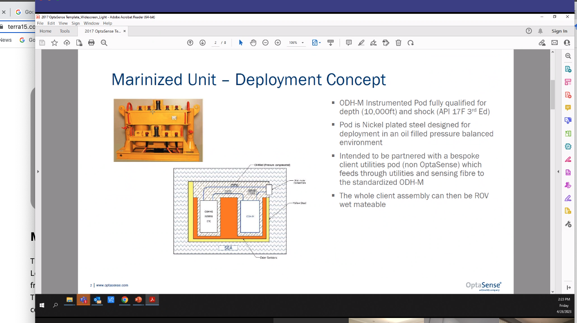The width and height of the screenshot is (577, 323).
Task: Click the Sign In button
Action: click(559, 31)
